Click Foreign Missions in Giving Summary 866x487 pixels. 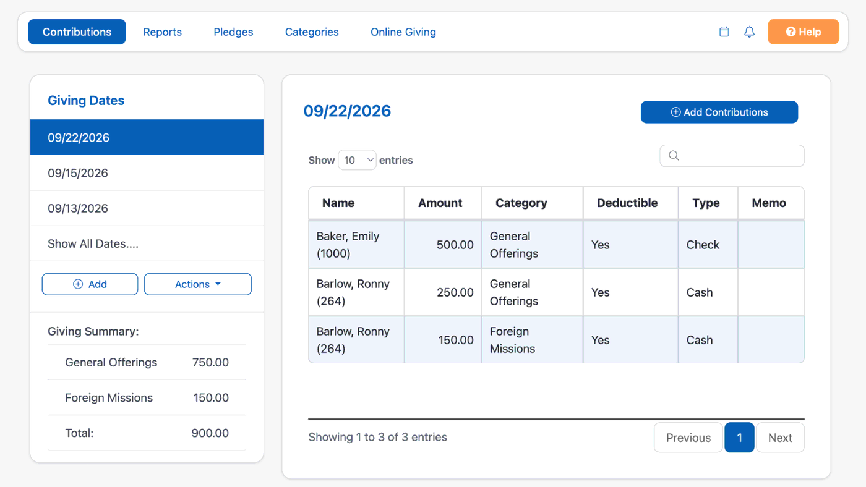coord(109,397)
